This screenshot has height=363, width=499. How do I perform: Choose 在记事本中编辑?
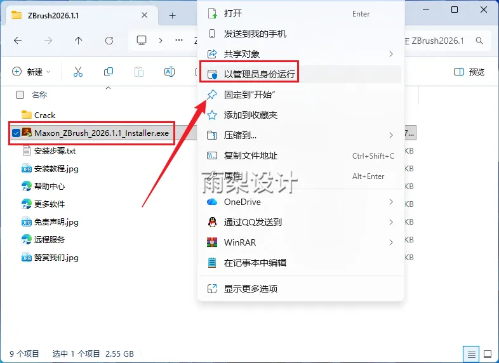tap(301, 263)
